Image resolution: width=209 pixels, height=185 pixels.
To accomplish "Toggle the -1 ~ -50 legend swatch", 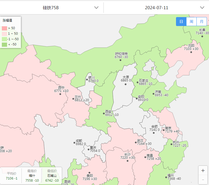I will 4,39.
